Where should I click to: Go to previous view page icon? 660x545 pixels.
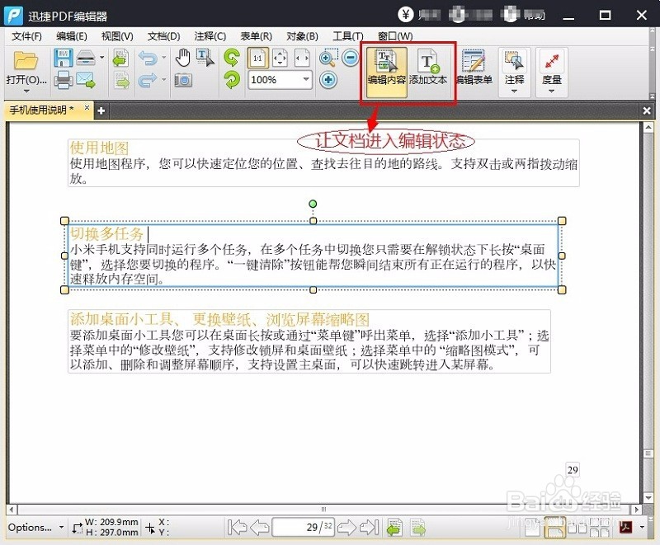click(x=120, y=58)
